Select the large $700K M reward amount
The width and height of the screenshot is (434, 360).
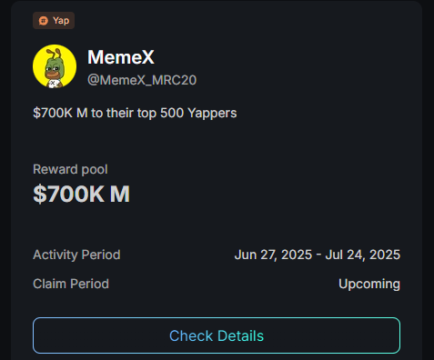pos(81,194)
